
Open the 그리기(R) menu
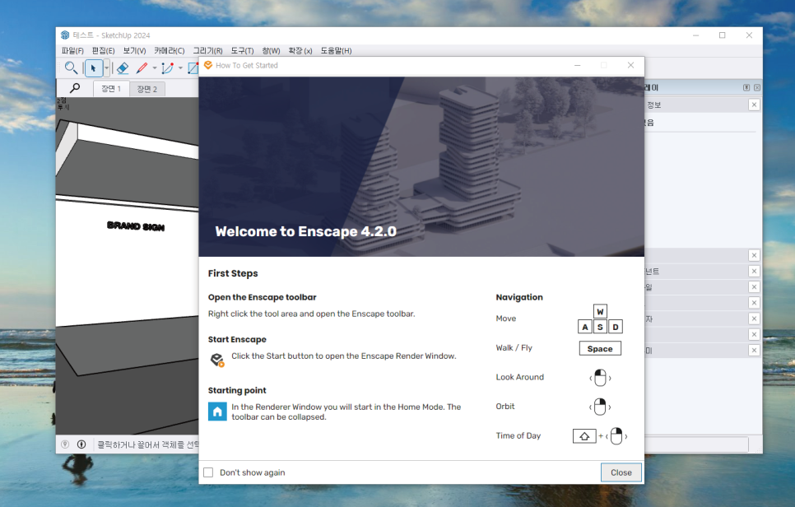[x=208, y=51]
